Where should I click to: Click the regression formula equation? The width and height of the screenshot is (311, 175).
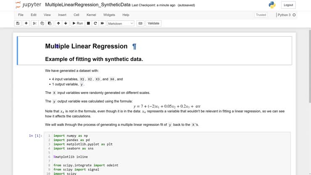point(167,106)
